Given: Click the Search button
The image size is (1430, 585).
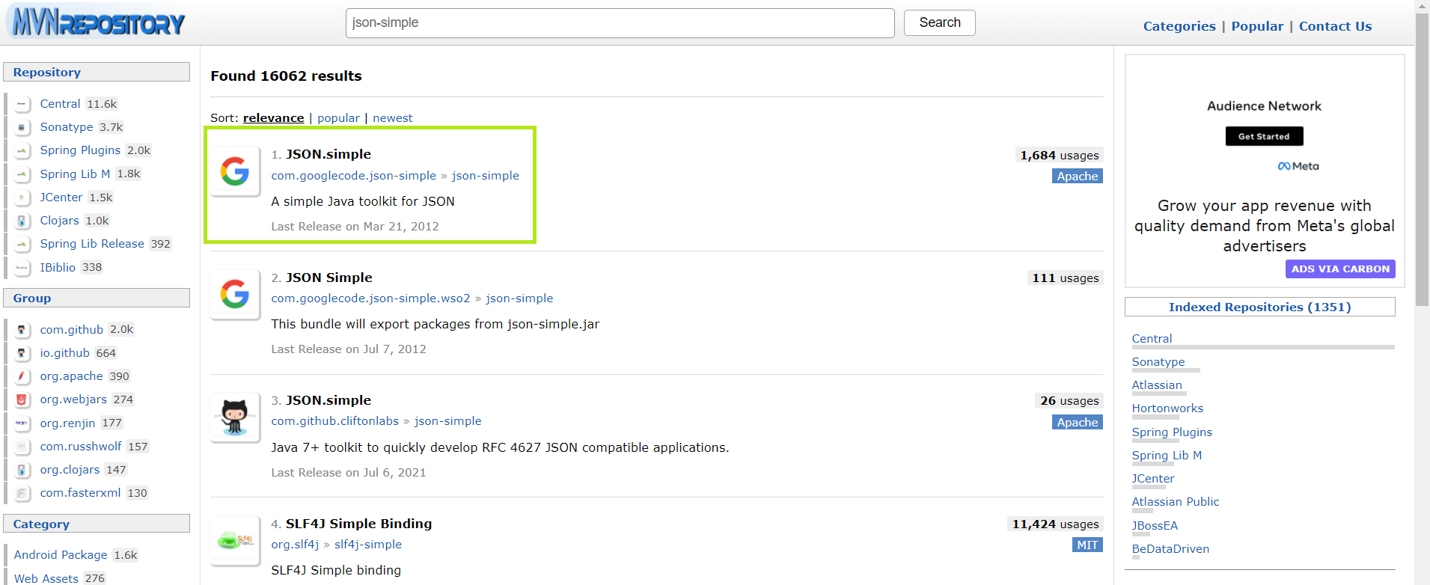Looking at the screenshot, I should (940, 22).
